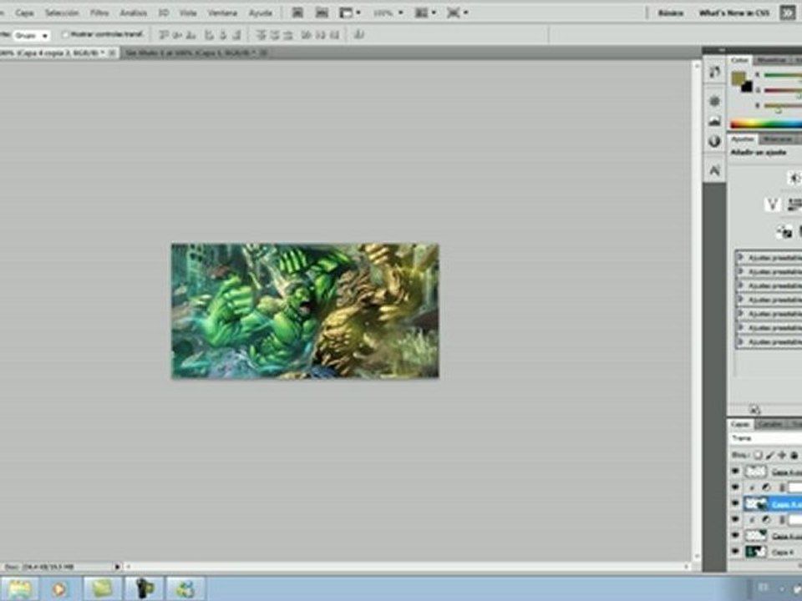Screen dimensions: 802x601
Task: Click Distribute vertical centers icon
Action: pos(275,35)
